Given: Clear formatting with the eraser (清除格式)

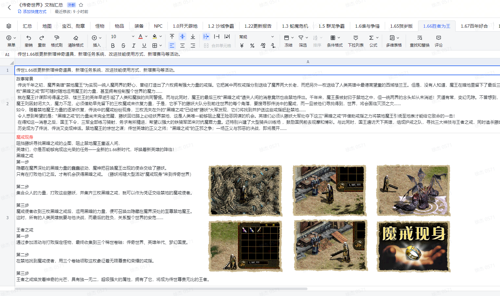Looking at the screenshot, I should (x=76, y=41).
